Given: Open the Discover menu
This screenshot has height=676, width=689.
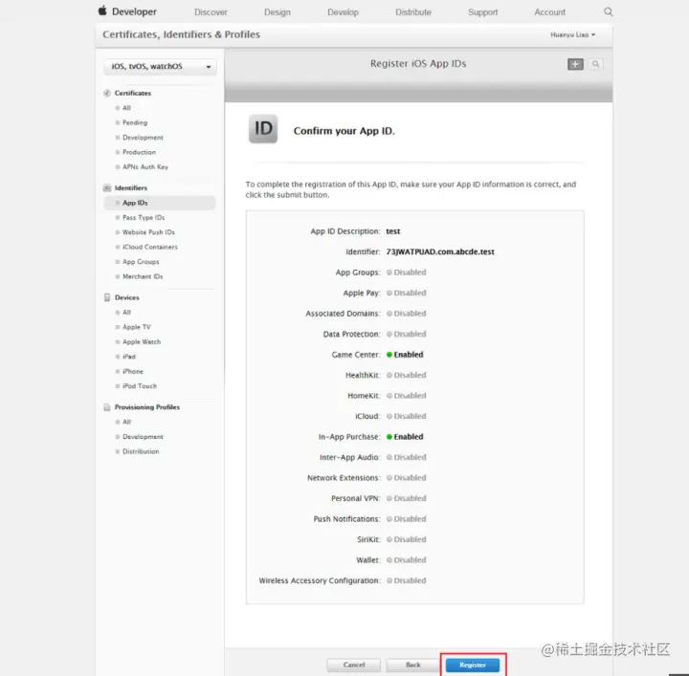Looking at the screenshot, I should (x=211, y=12).
